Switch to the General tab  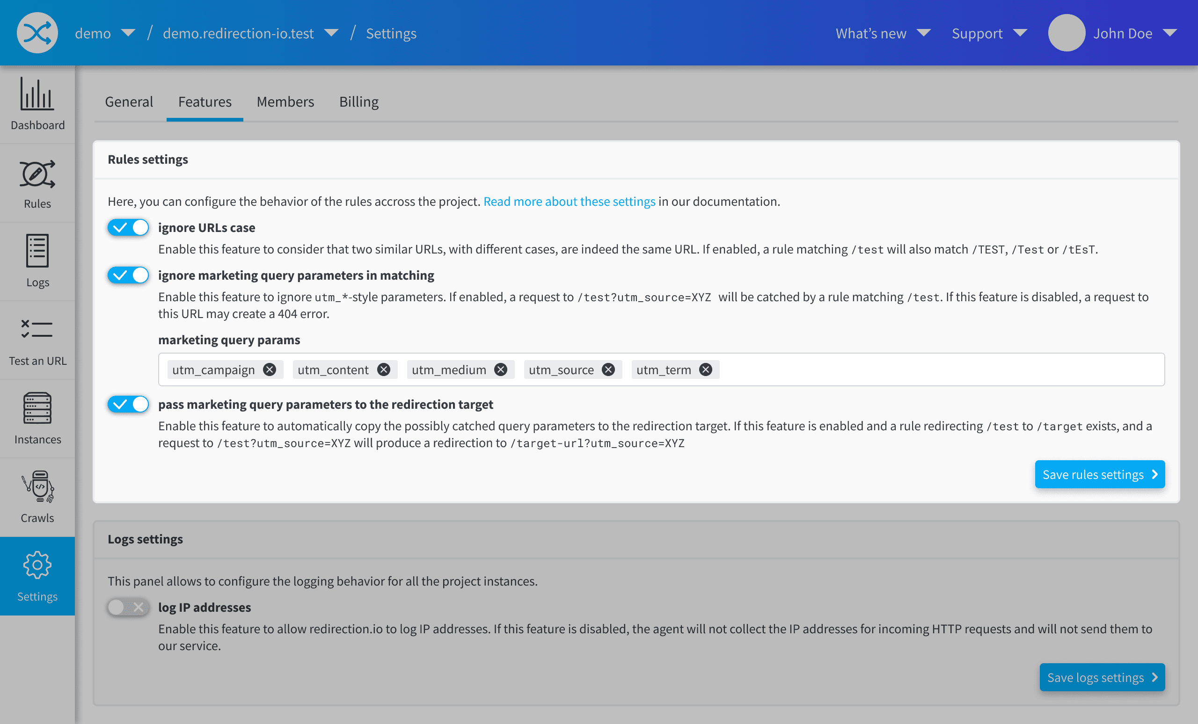pyautogui.click(x=129, y=101)
